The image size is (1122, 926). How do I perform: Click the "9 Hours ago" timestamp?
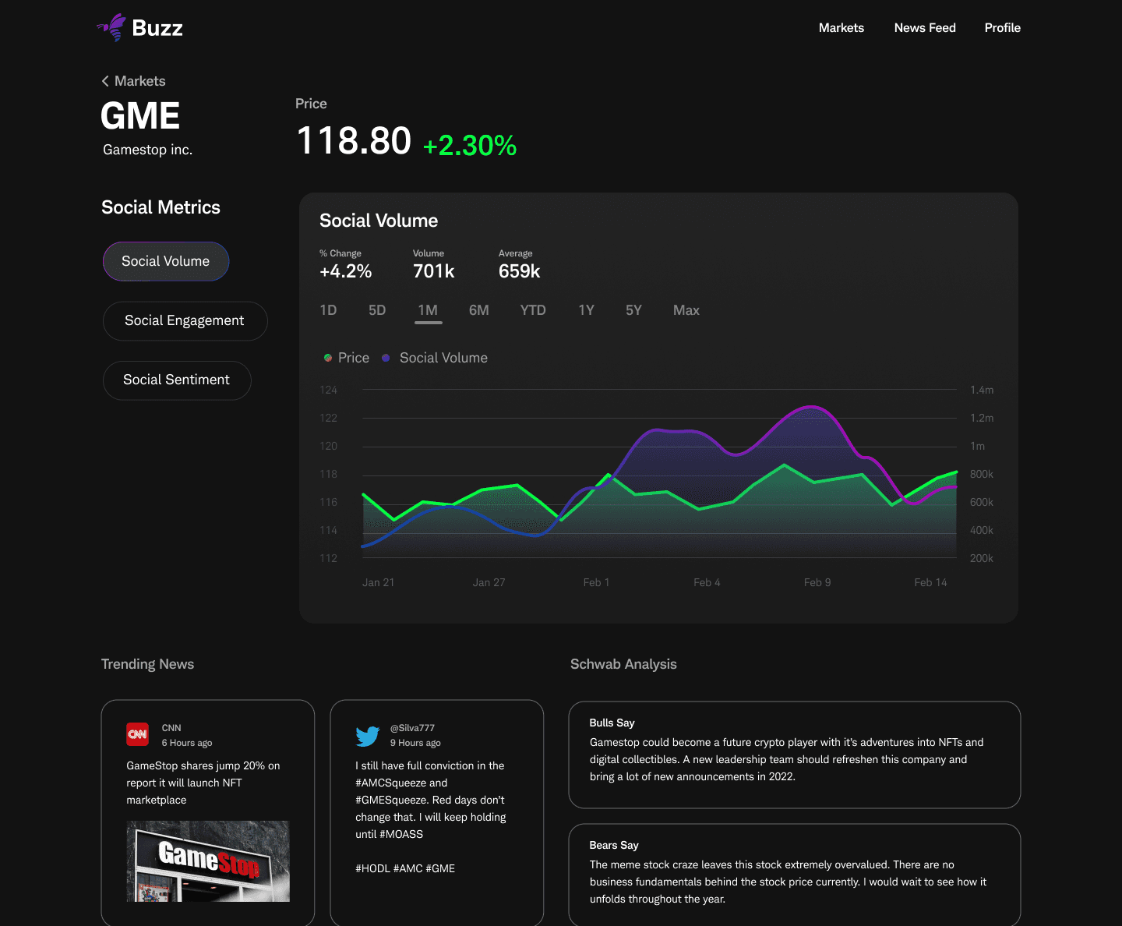pyautogui.click(x=415, y=743)
